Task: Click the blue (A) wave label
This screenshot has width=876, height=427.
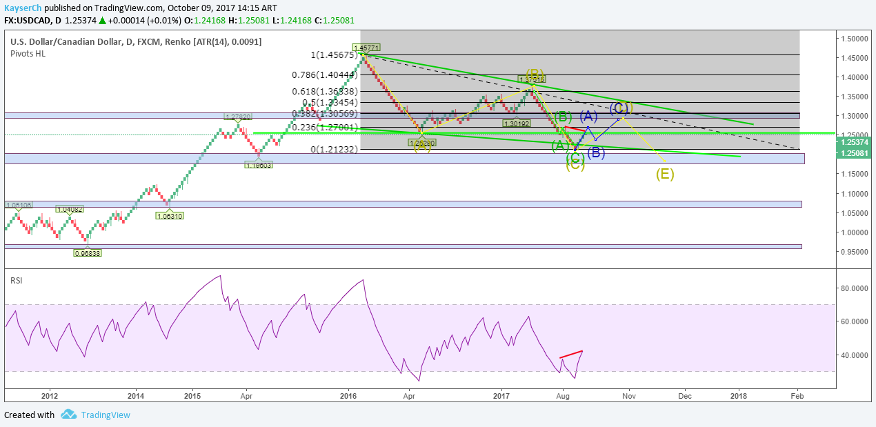Action: (x=588, y=116)
